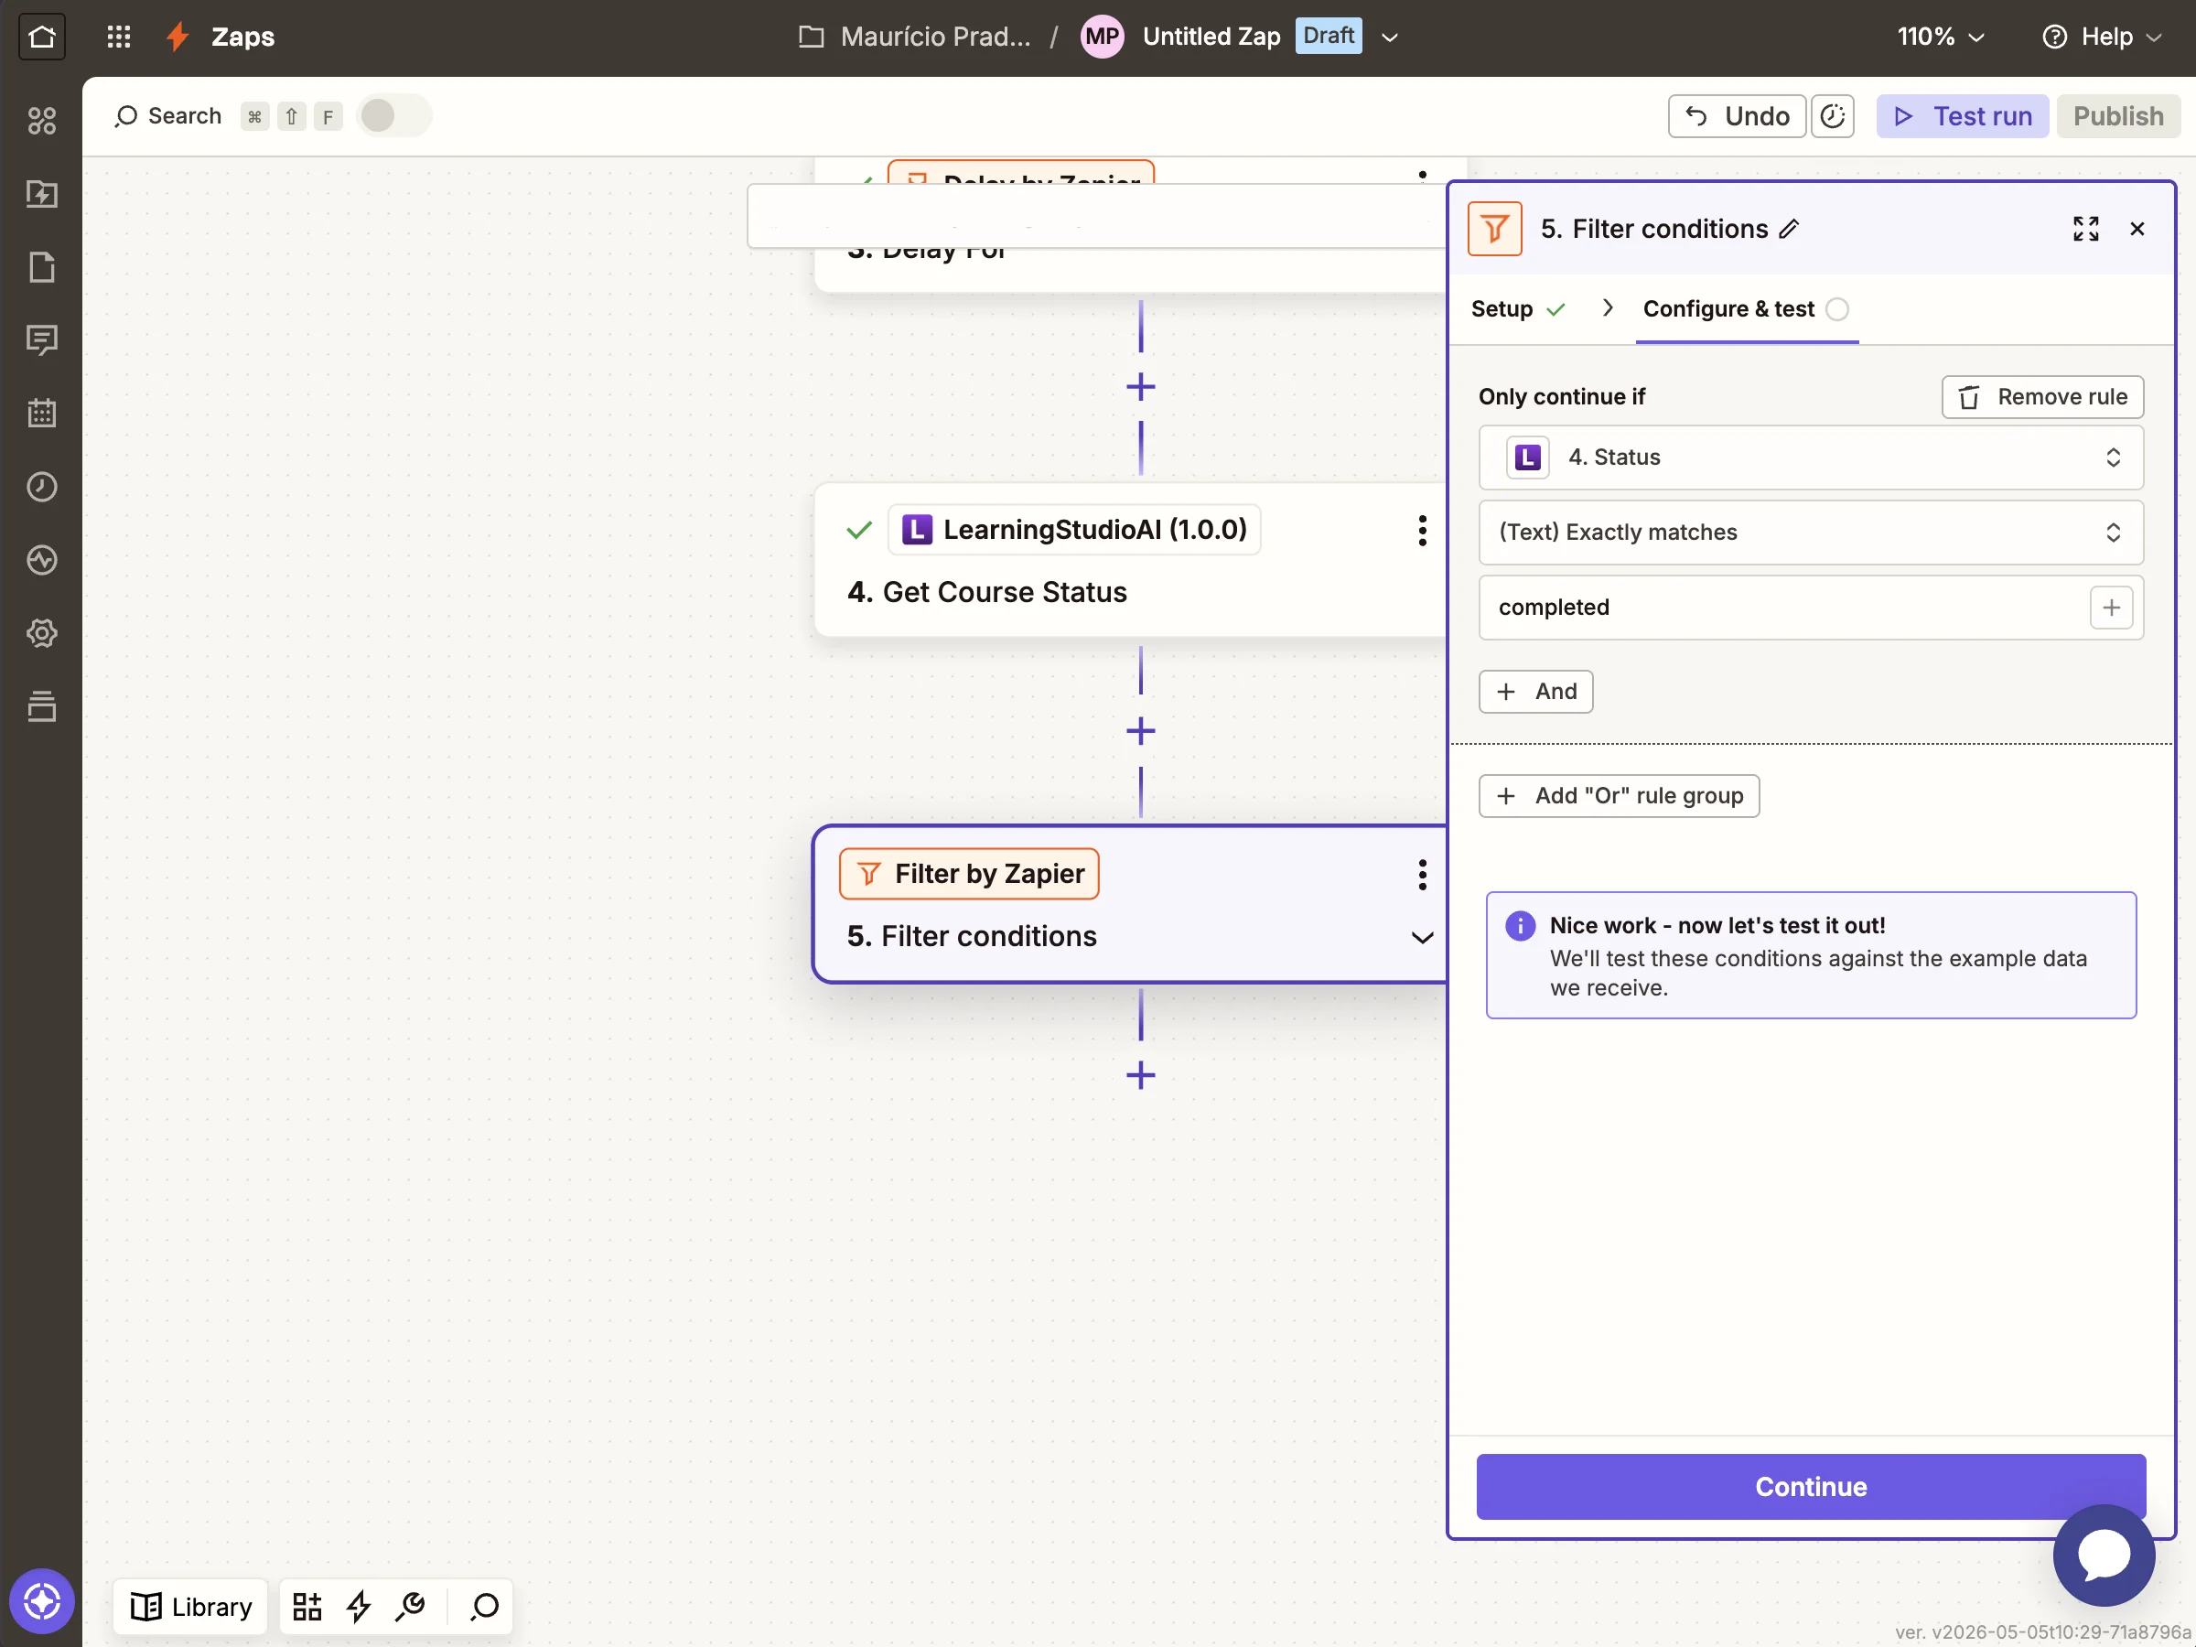Open the Copilot assistant icon

click(42, 1601)
